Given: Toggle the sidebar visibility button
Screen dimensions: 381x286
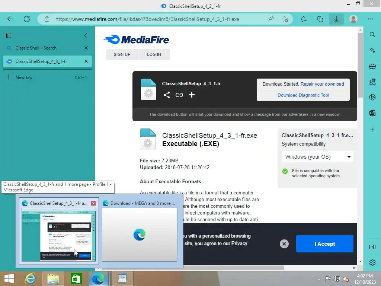Looking at the screenshot, I should pyautogui.click(x=372, y=247).
